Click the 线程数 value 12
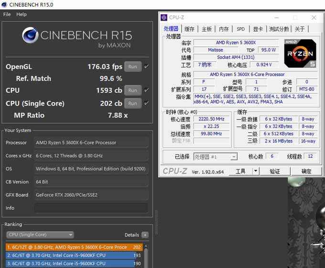Screen dimensions: 325x268 (310, 156)
